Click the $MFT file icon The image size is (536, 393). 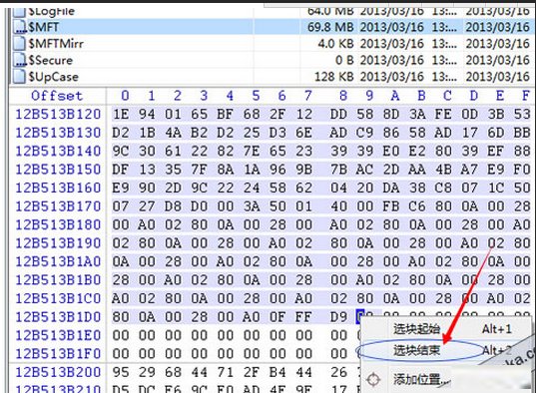point(20,27)
